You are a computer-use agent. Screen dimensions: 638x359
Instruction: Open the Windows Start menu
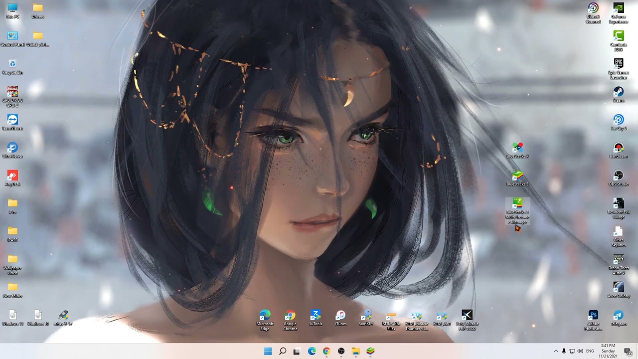click(x=268, y=351)
